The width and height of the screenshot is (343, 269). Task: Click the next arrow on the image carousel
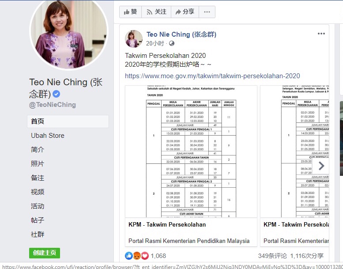click(320, 166)
